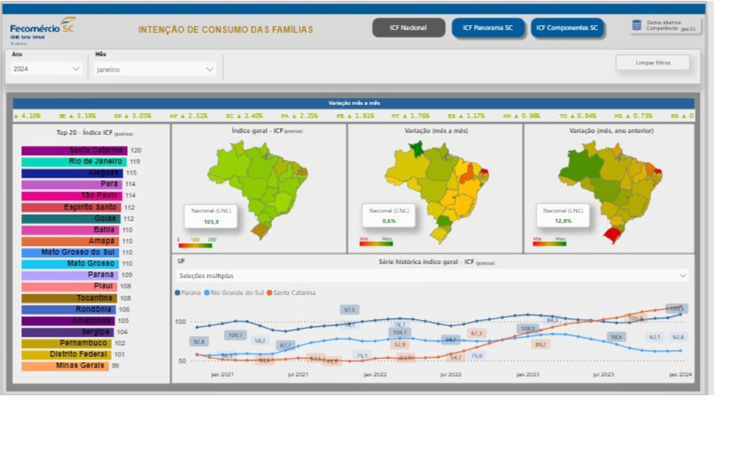744x471 pixels.
Task: Click the Rio Grande do Sul legend marker
Action: coord(207,293)
